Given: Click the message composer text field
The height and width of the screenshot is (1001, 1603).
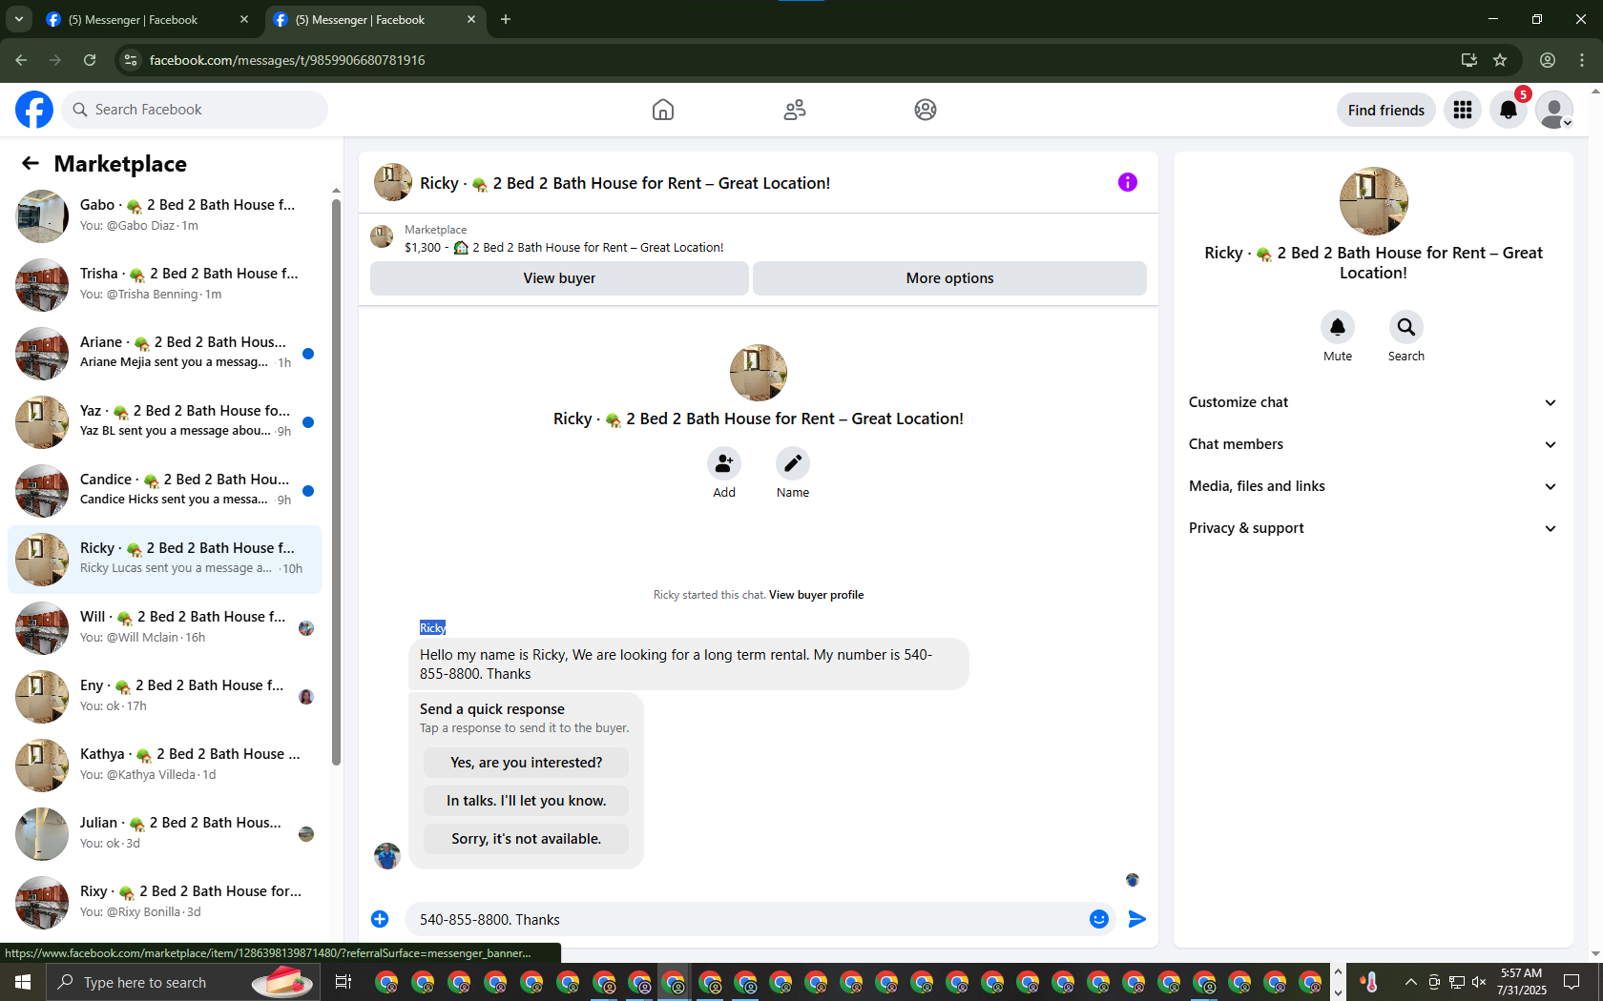Looking at the screenshot, I should [746, 919].
